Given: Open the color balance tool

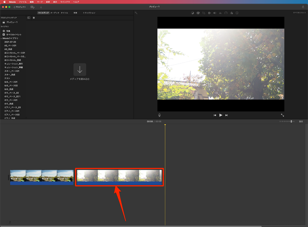Looking at the screenshot, I should 192,13.
